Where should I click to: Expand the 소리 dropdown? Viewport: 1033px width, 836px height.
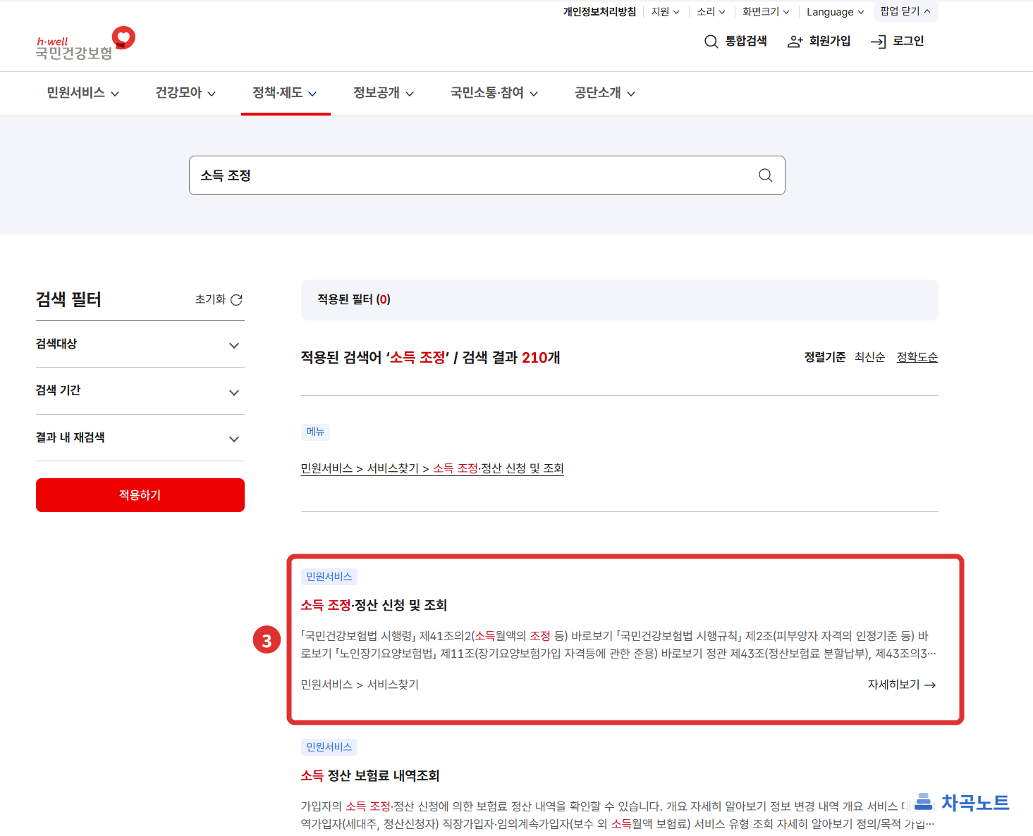711,12
